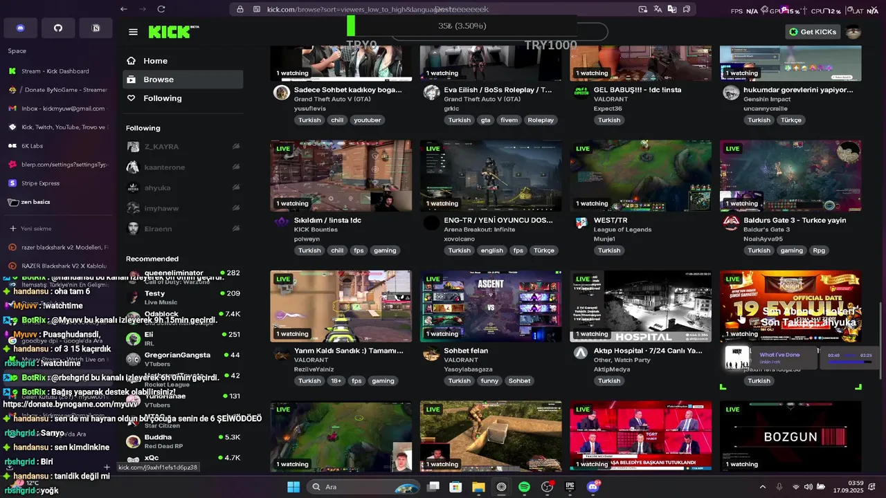Click the Task View taskbar icon
The width and height of the screenshot is (886, 498).
tap(433, 487)
